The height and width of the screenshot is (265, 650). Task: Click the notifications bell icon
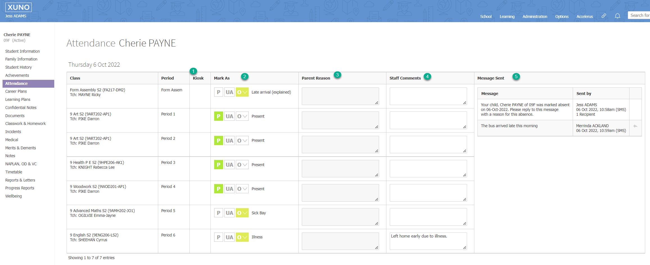[x=617, y=16]
